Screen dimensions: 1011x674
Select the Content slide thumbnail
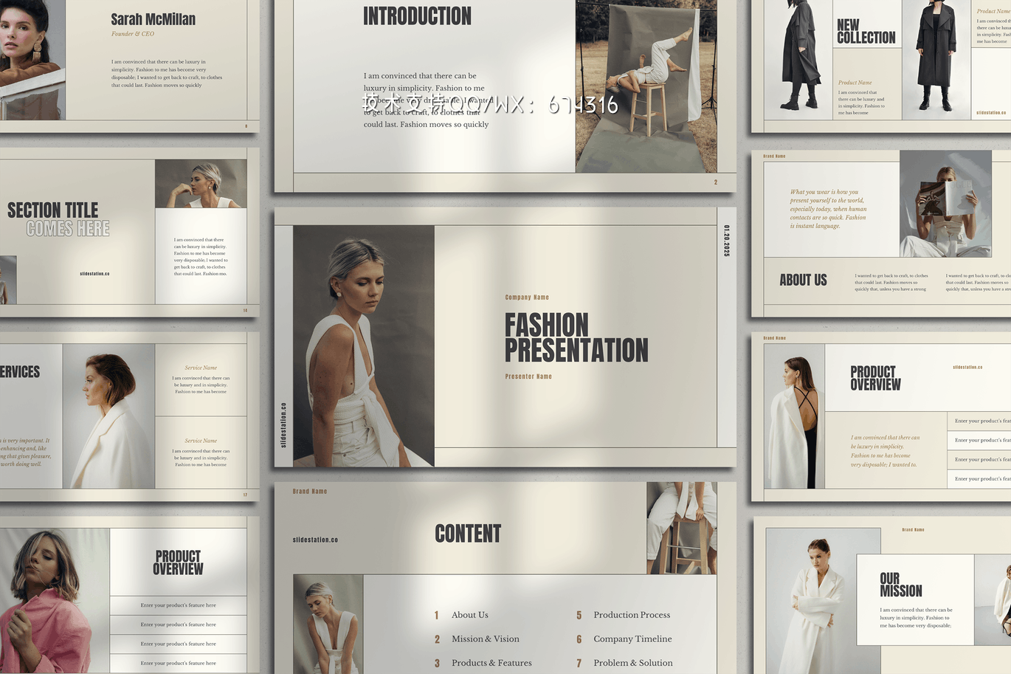(505, 578)
